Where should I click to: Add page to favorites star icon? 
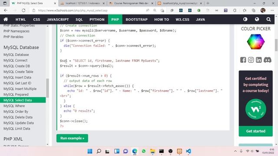(162, 10)
